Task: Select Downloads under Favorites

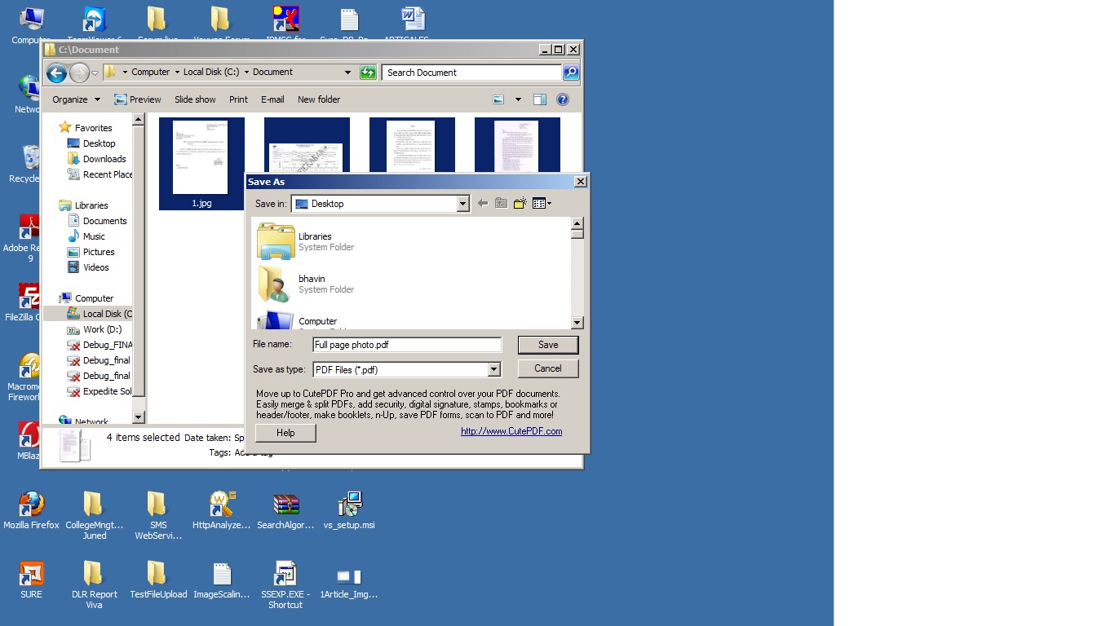Action: 96,159
